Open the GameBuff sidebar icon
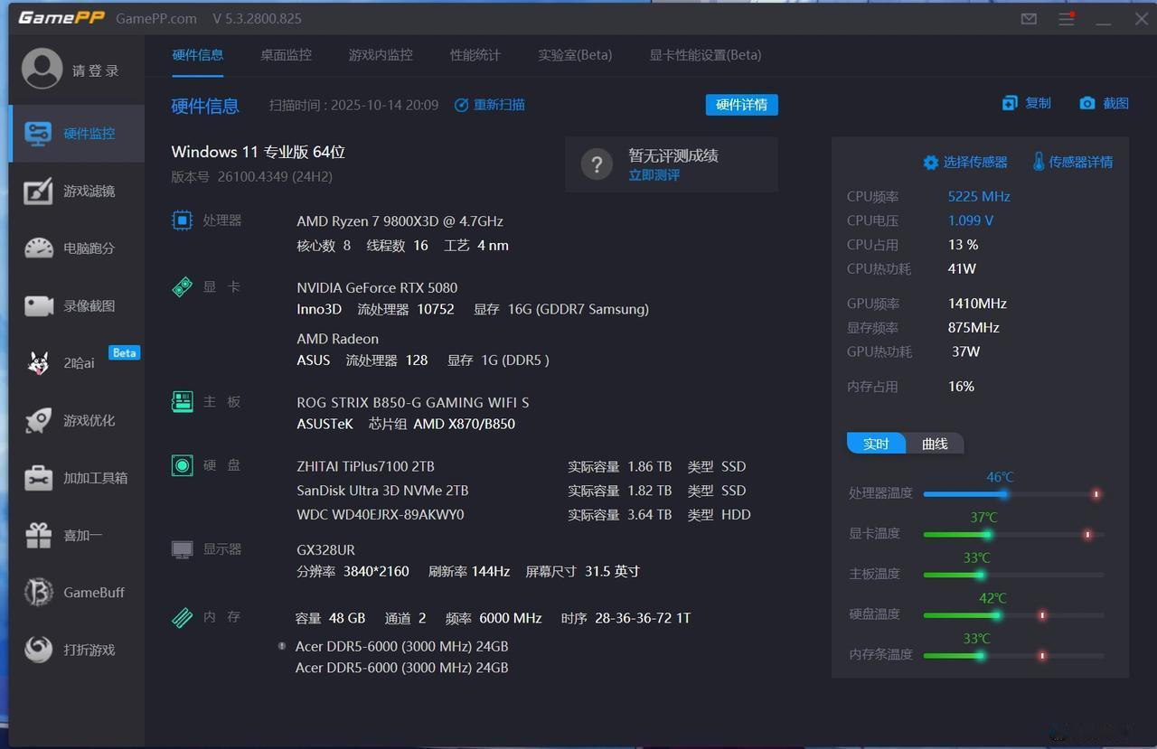 click(x=38, y=593)
